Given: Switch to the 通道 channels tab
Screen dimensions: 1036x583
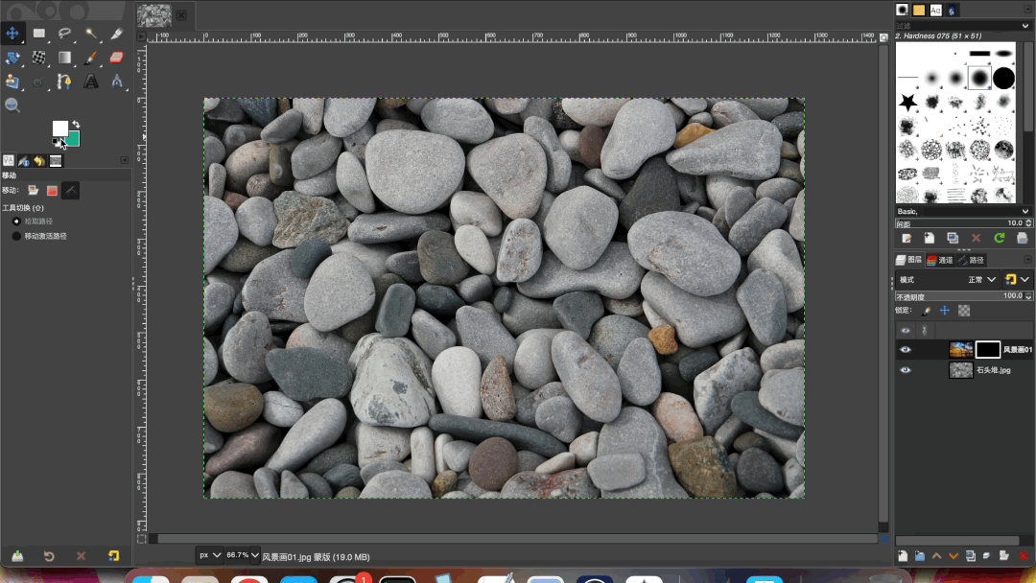Looking at the screenshot, I should pos(940,260).
